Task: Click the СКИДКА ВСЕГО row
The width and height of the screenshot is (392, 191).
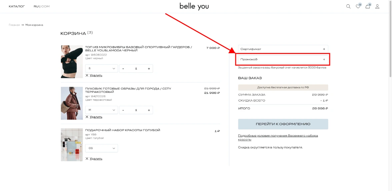Action: click(283, 100)
